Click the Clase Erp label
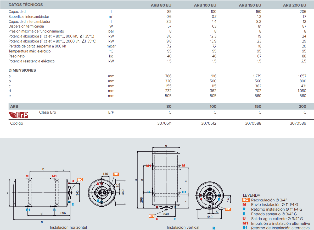 pyautogui.click(x=47, y=112)
